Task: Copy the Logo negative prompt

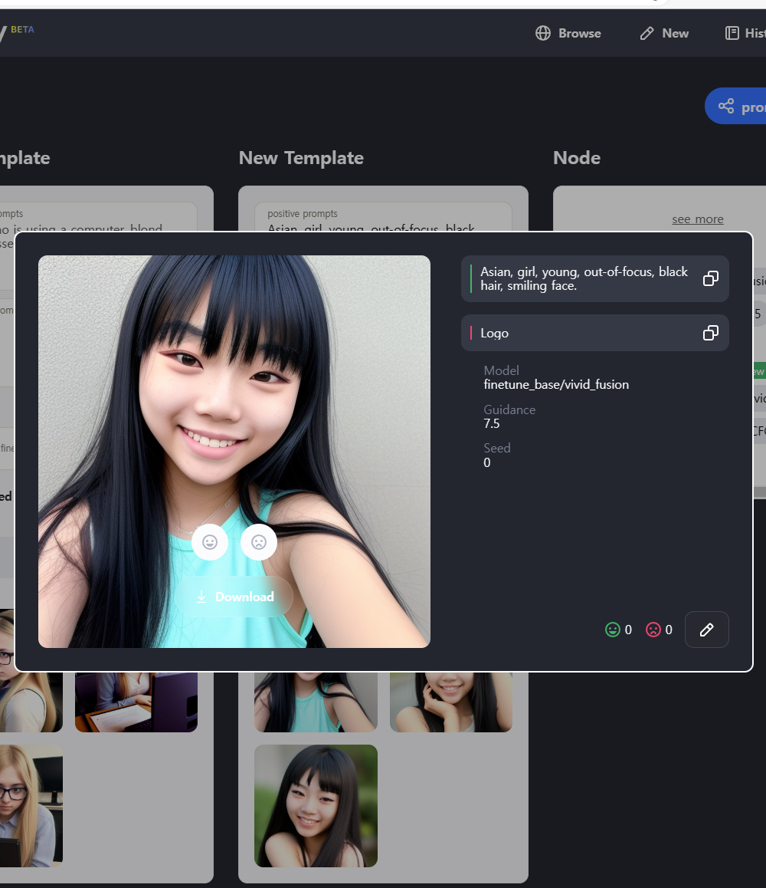Action: pos(711,333)
